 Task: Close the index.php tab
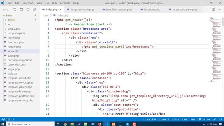61,9
